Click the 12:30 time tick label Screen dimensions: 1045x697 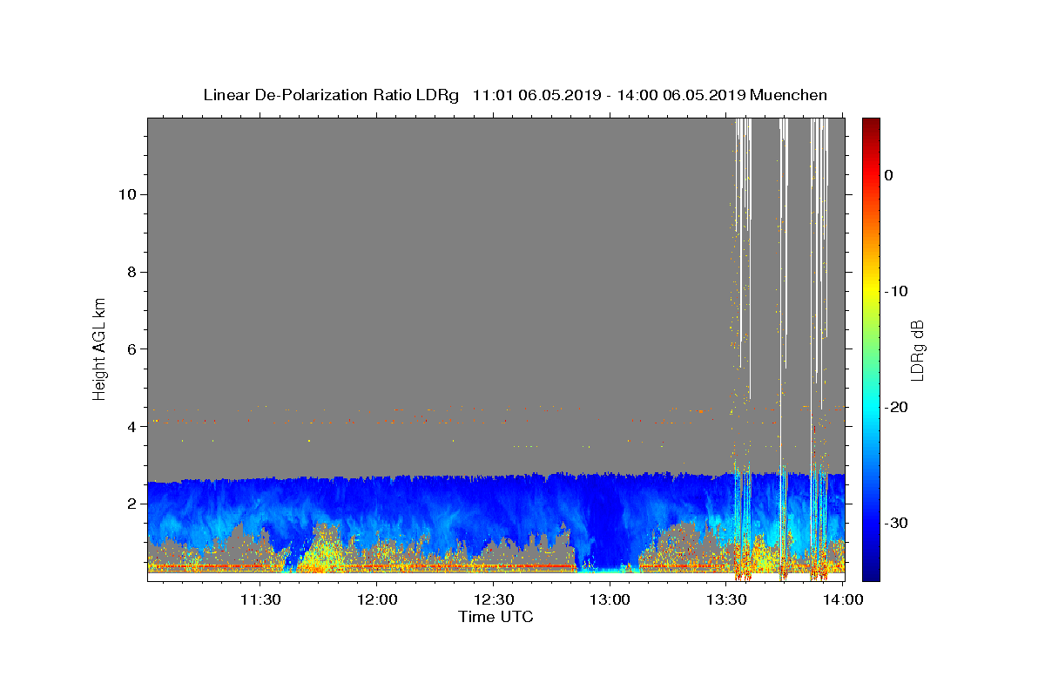[x=493, y=599]
